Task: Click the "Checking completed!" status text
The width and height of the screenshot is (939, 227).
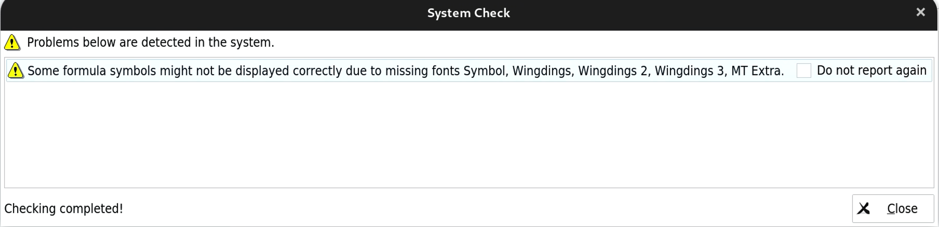Action: pyautogui.click(x=63, y=208)
